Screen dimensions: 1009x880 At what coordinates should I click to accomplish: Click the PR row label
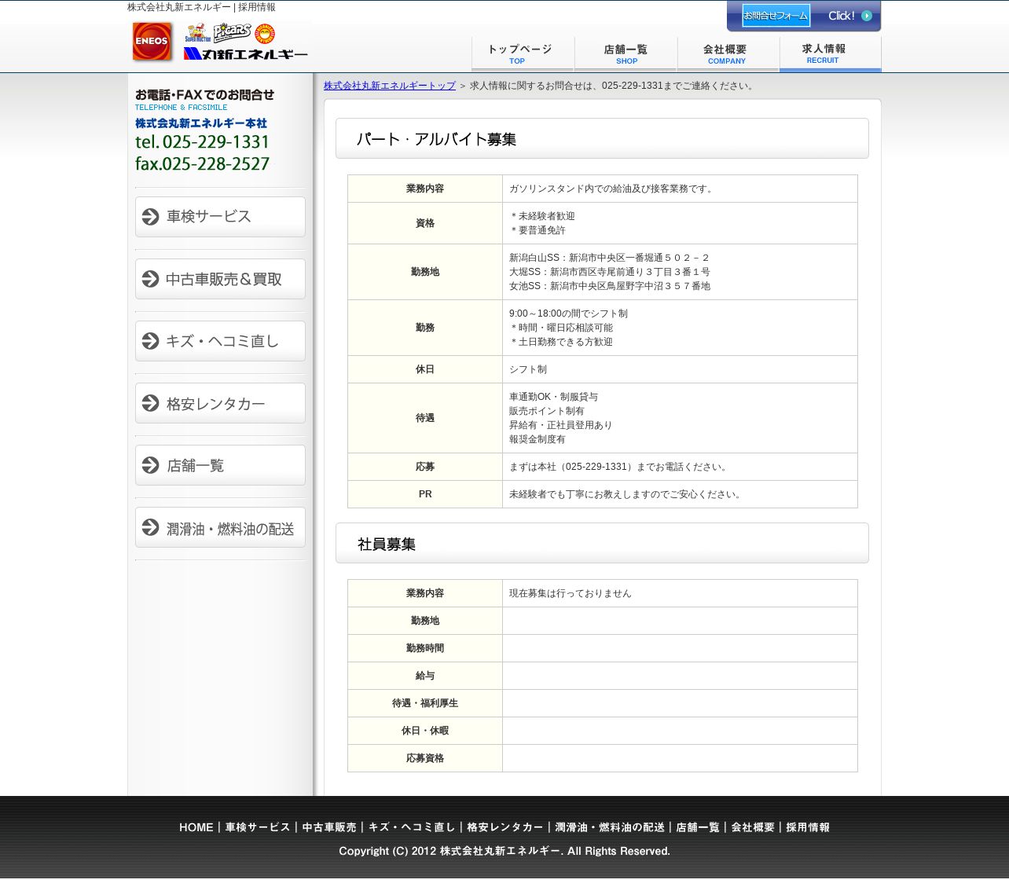tap(425, 494)
